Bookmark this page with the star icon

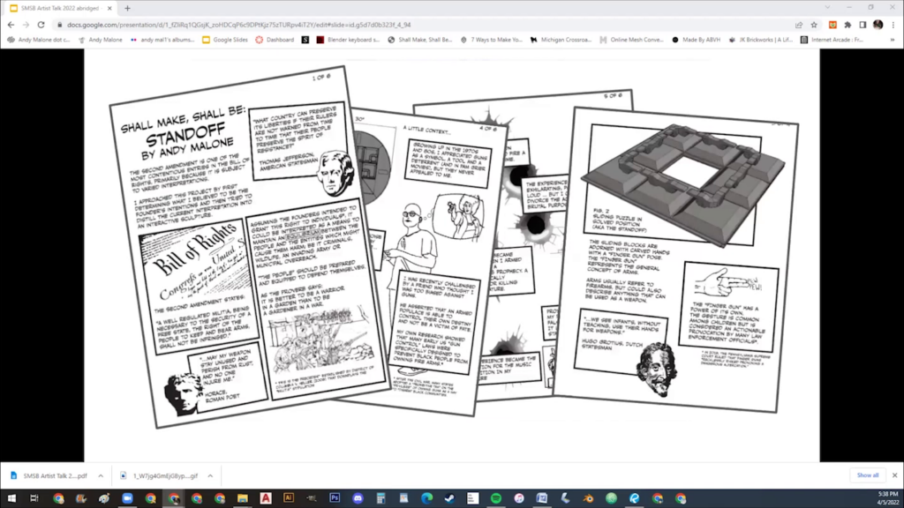tap(814, 25)
